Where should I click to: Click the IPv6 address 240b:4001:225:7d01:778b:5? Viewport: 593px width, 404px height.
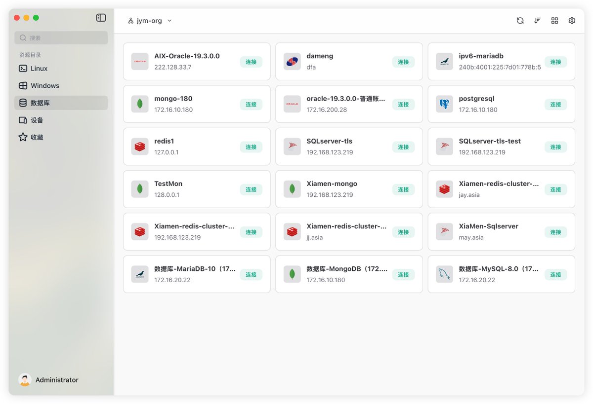click(500, 67)
